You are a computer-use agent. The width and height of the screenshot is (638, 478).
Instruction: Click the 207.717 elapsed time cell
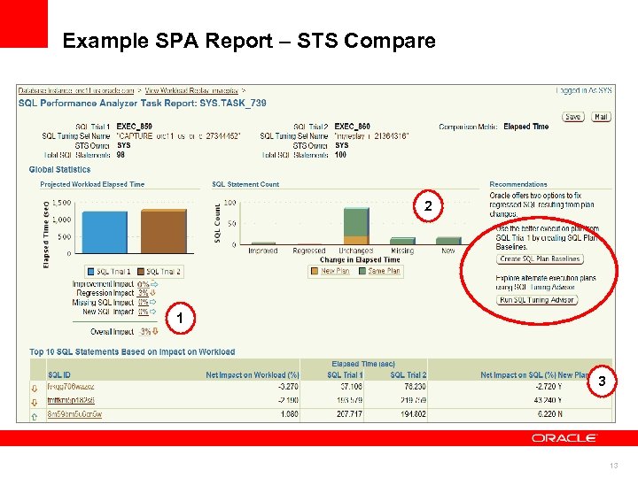tap(349, 414)
